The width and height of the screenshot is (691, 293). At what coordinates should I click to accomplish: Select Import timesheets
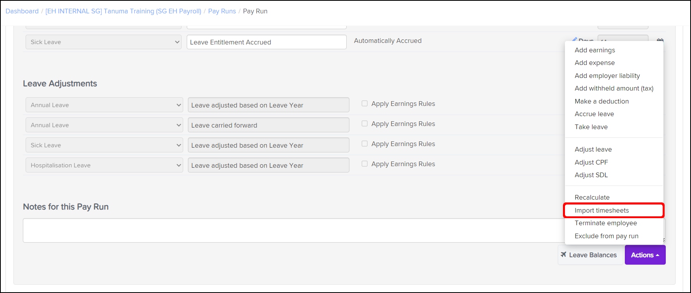point(614,210)
